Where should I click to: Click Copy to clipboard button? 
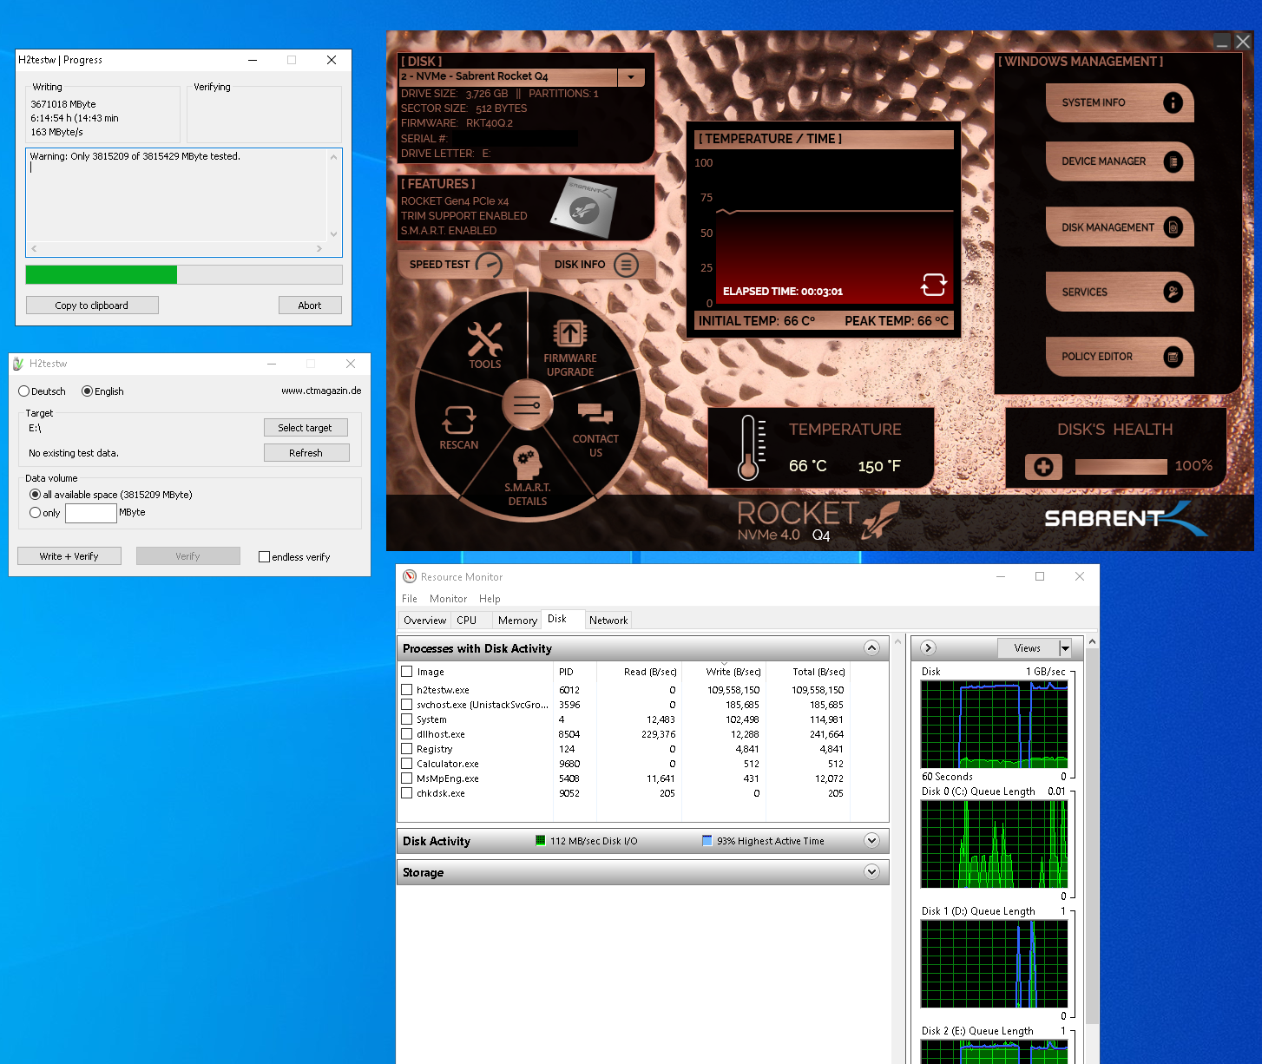coord(92,305)
